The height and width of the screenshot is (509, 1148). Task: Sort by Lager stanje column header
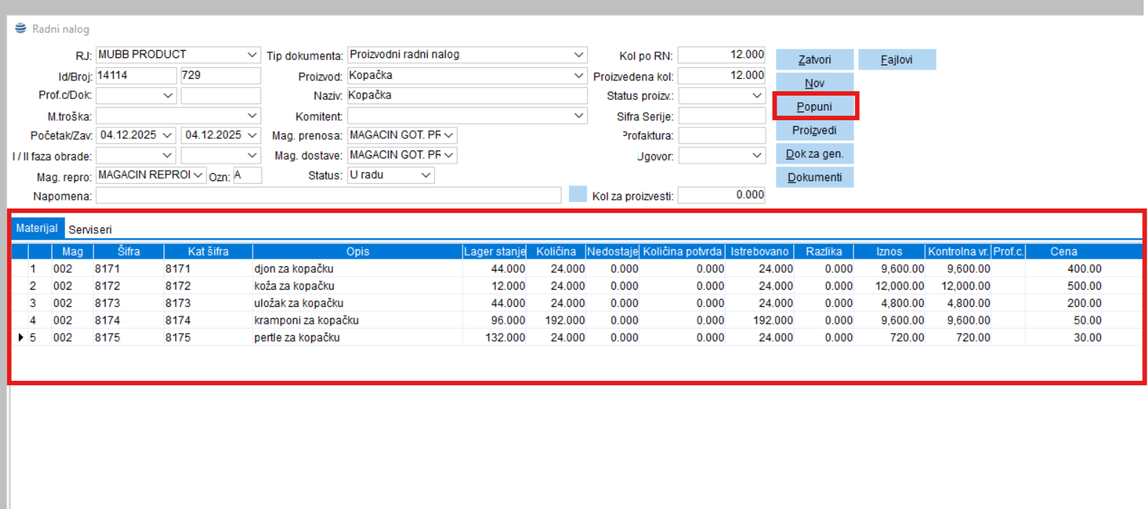[x=494, y=251]
